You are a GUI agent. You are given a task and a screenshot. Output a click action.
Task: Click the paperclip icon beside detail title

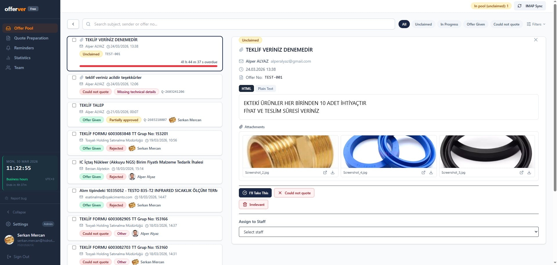tap(241, 50)
